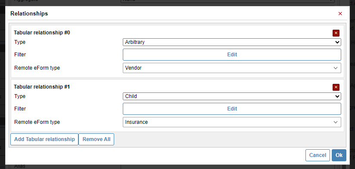Cancel the Relationships dialog
This screenshot has height=169, width=355.
click(318, 155)
